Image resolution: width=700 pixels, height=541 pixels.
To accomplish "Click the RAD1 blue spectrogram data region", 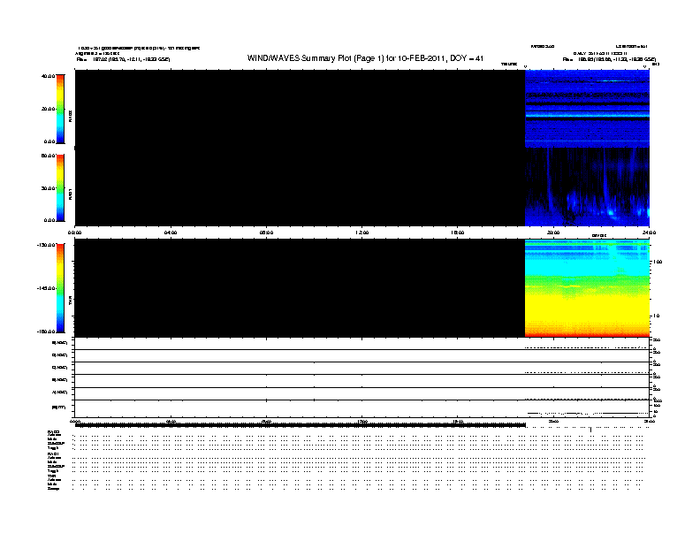I will click(x=587, y=187).
